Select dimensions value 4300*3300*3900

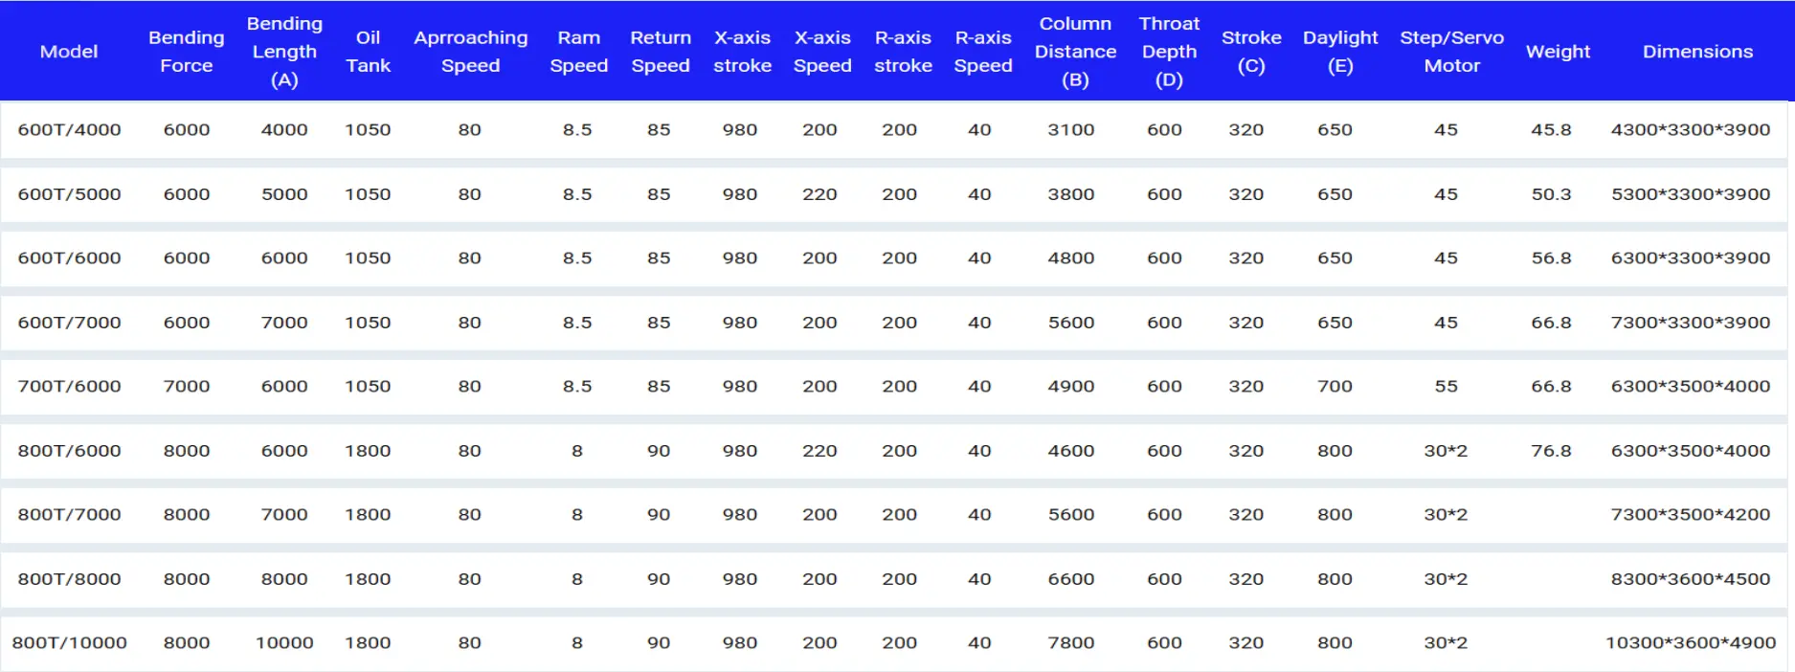[1691, 129]
